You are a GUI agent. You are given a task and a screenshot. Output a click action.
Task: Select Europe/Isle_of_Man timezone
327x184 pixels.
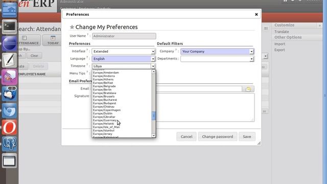(106, 127)
